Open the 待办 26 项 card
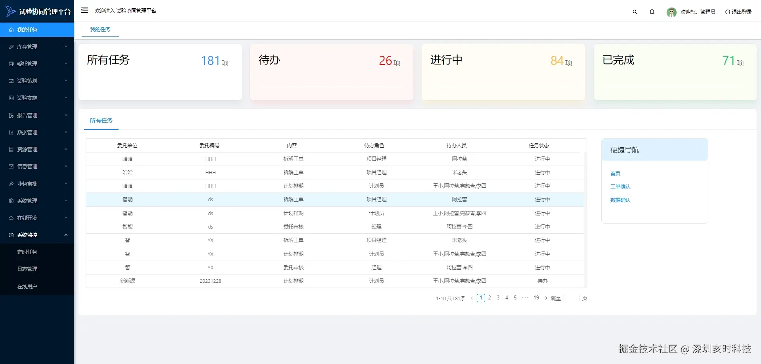 tap(332, 72)
